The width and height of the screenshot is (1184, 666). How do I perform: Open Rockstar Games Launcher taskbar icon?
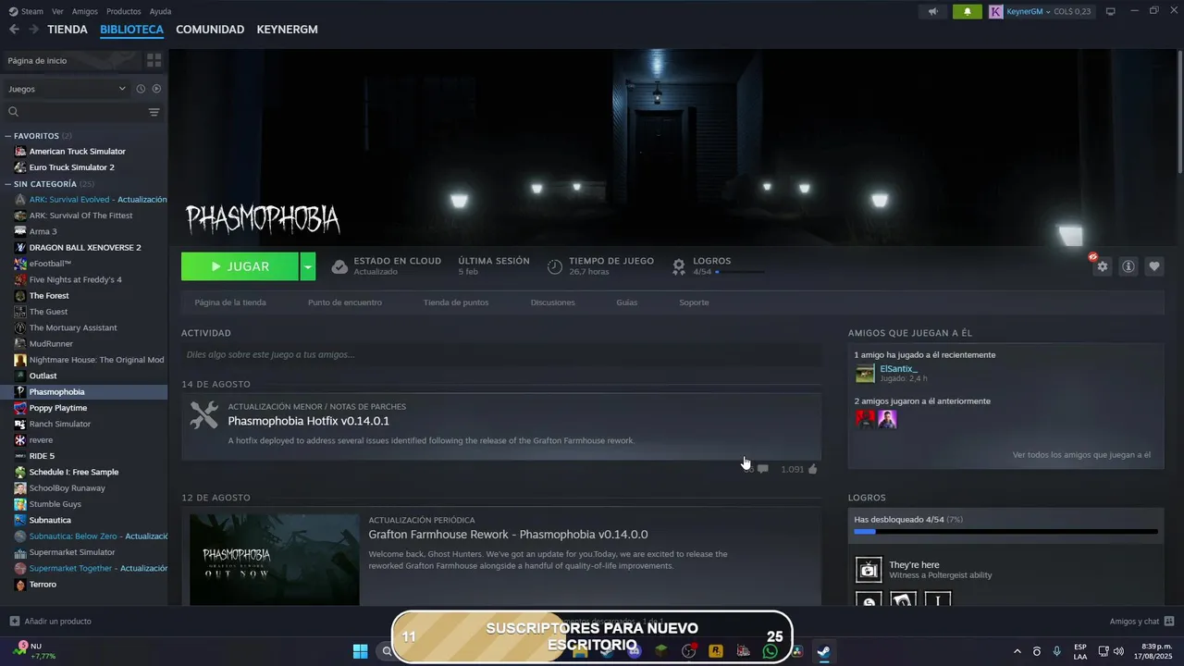716,651
